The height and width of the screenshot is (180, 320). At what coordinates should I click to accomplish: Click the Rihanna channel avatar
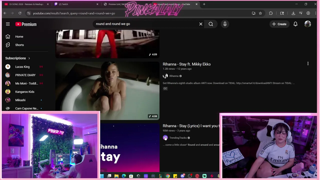(165, 76)
